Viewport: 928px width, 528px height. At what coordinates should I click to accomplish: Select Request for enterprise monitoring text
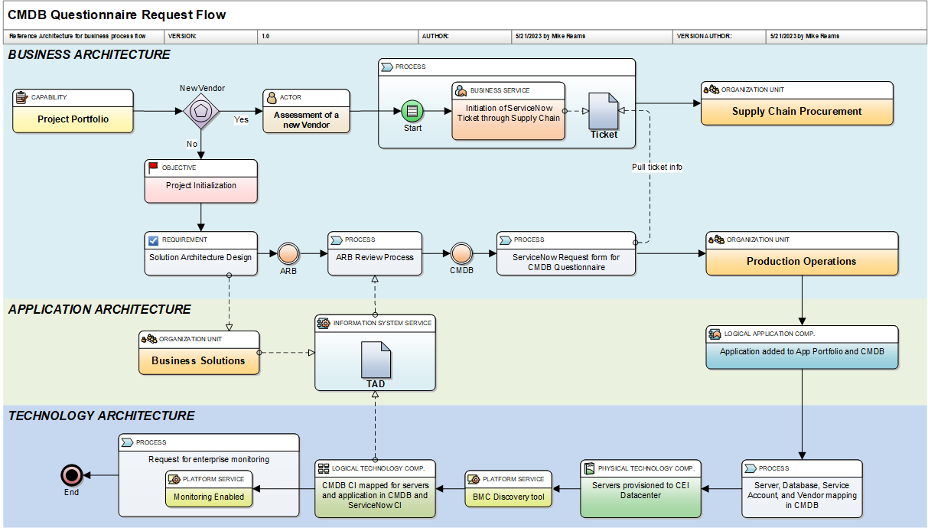[x=209, y=460]
